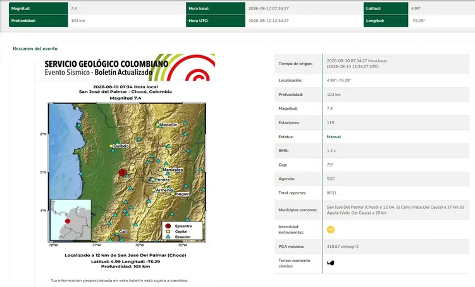
Task: Click the red epicenter dot in the inset Colombia map
Action: click(68, 221)
